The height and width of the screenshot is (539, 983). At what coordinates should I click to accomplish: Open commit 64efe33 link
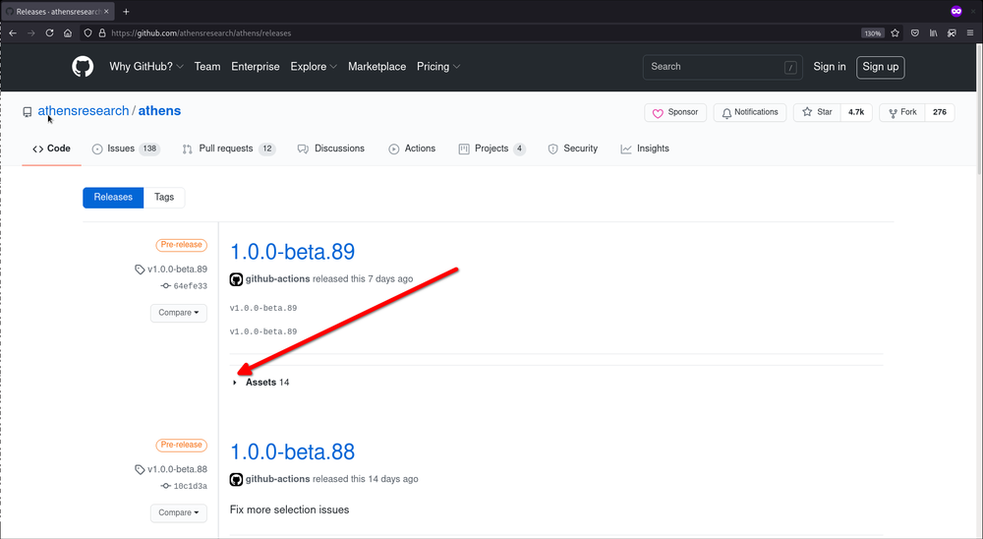[190, 286]
